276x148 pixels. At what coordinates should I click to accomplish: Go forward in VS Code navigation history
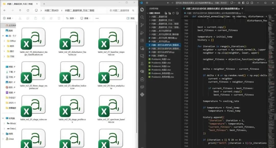(172, 3)
